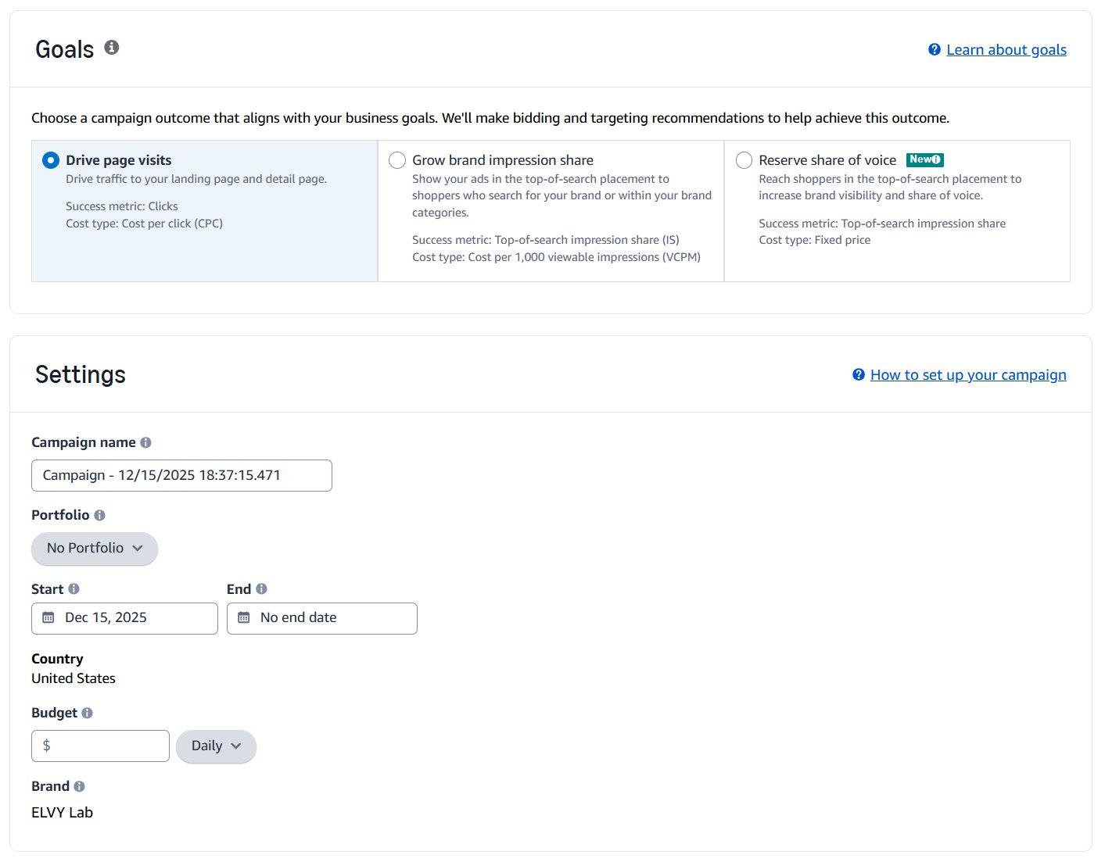Click the Portfolio info icon
This screenshot has width=1105, height=862.
99,515
